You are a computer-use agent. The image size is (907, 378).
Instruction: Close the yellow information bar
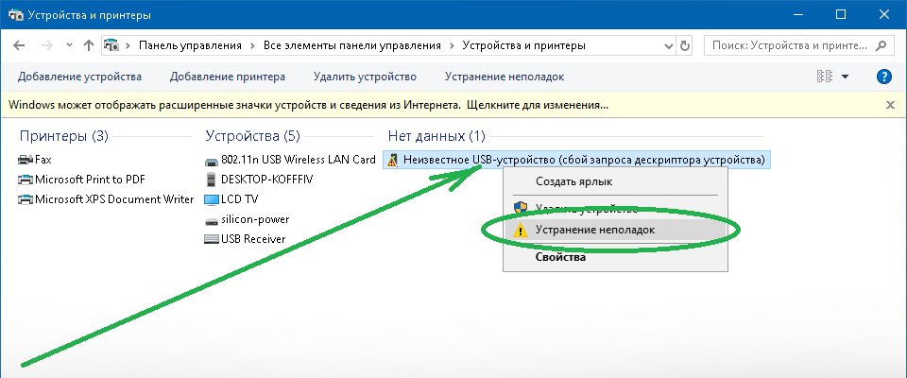tap(890, 105)
